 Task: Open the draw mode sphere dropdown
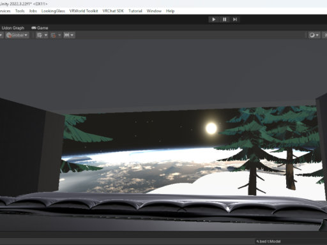(314, 35)
